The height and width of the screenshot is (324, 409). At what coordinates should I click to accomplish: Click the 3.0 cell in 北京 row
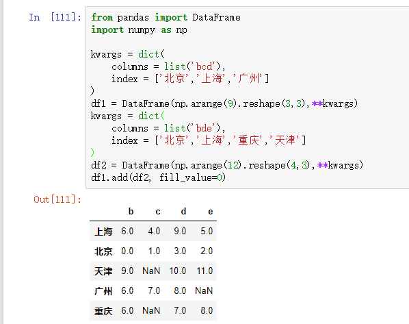(x=180, y=251)
